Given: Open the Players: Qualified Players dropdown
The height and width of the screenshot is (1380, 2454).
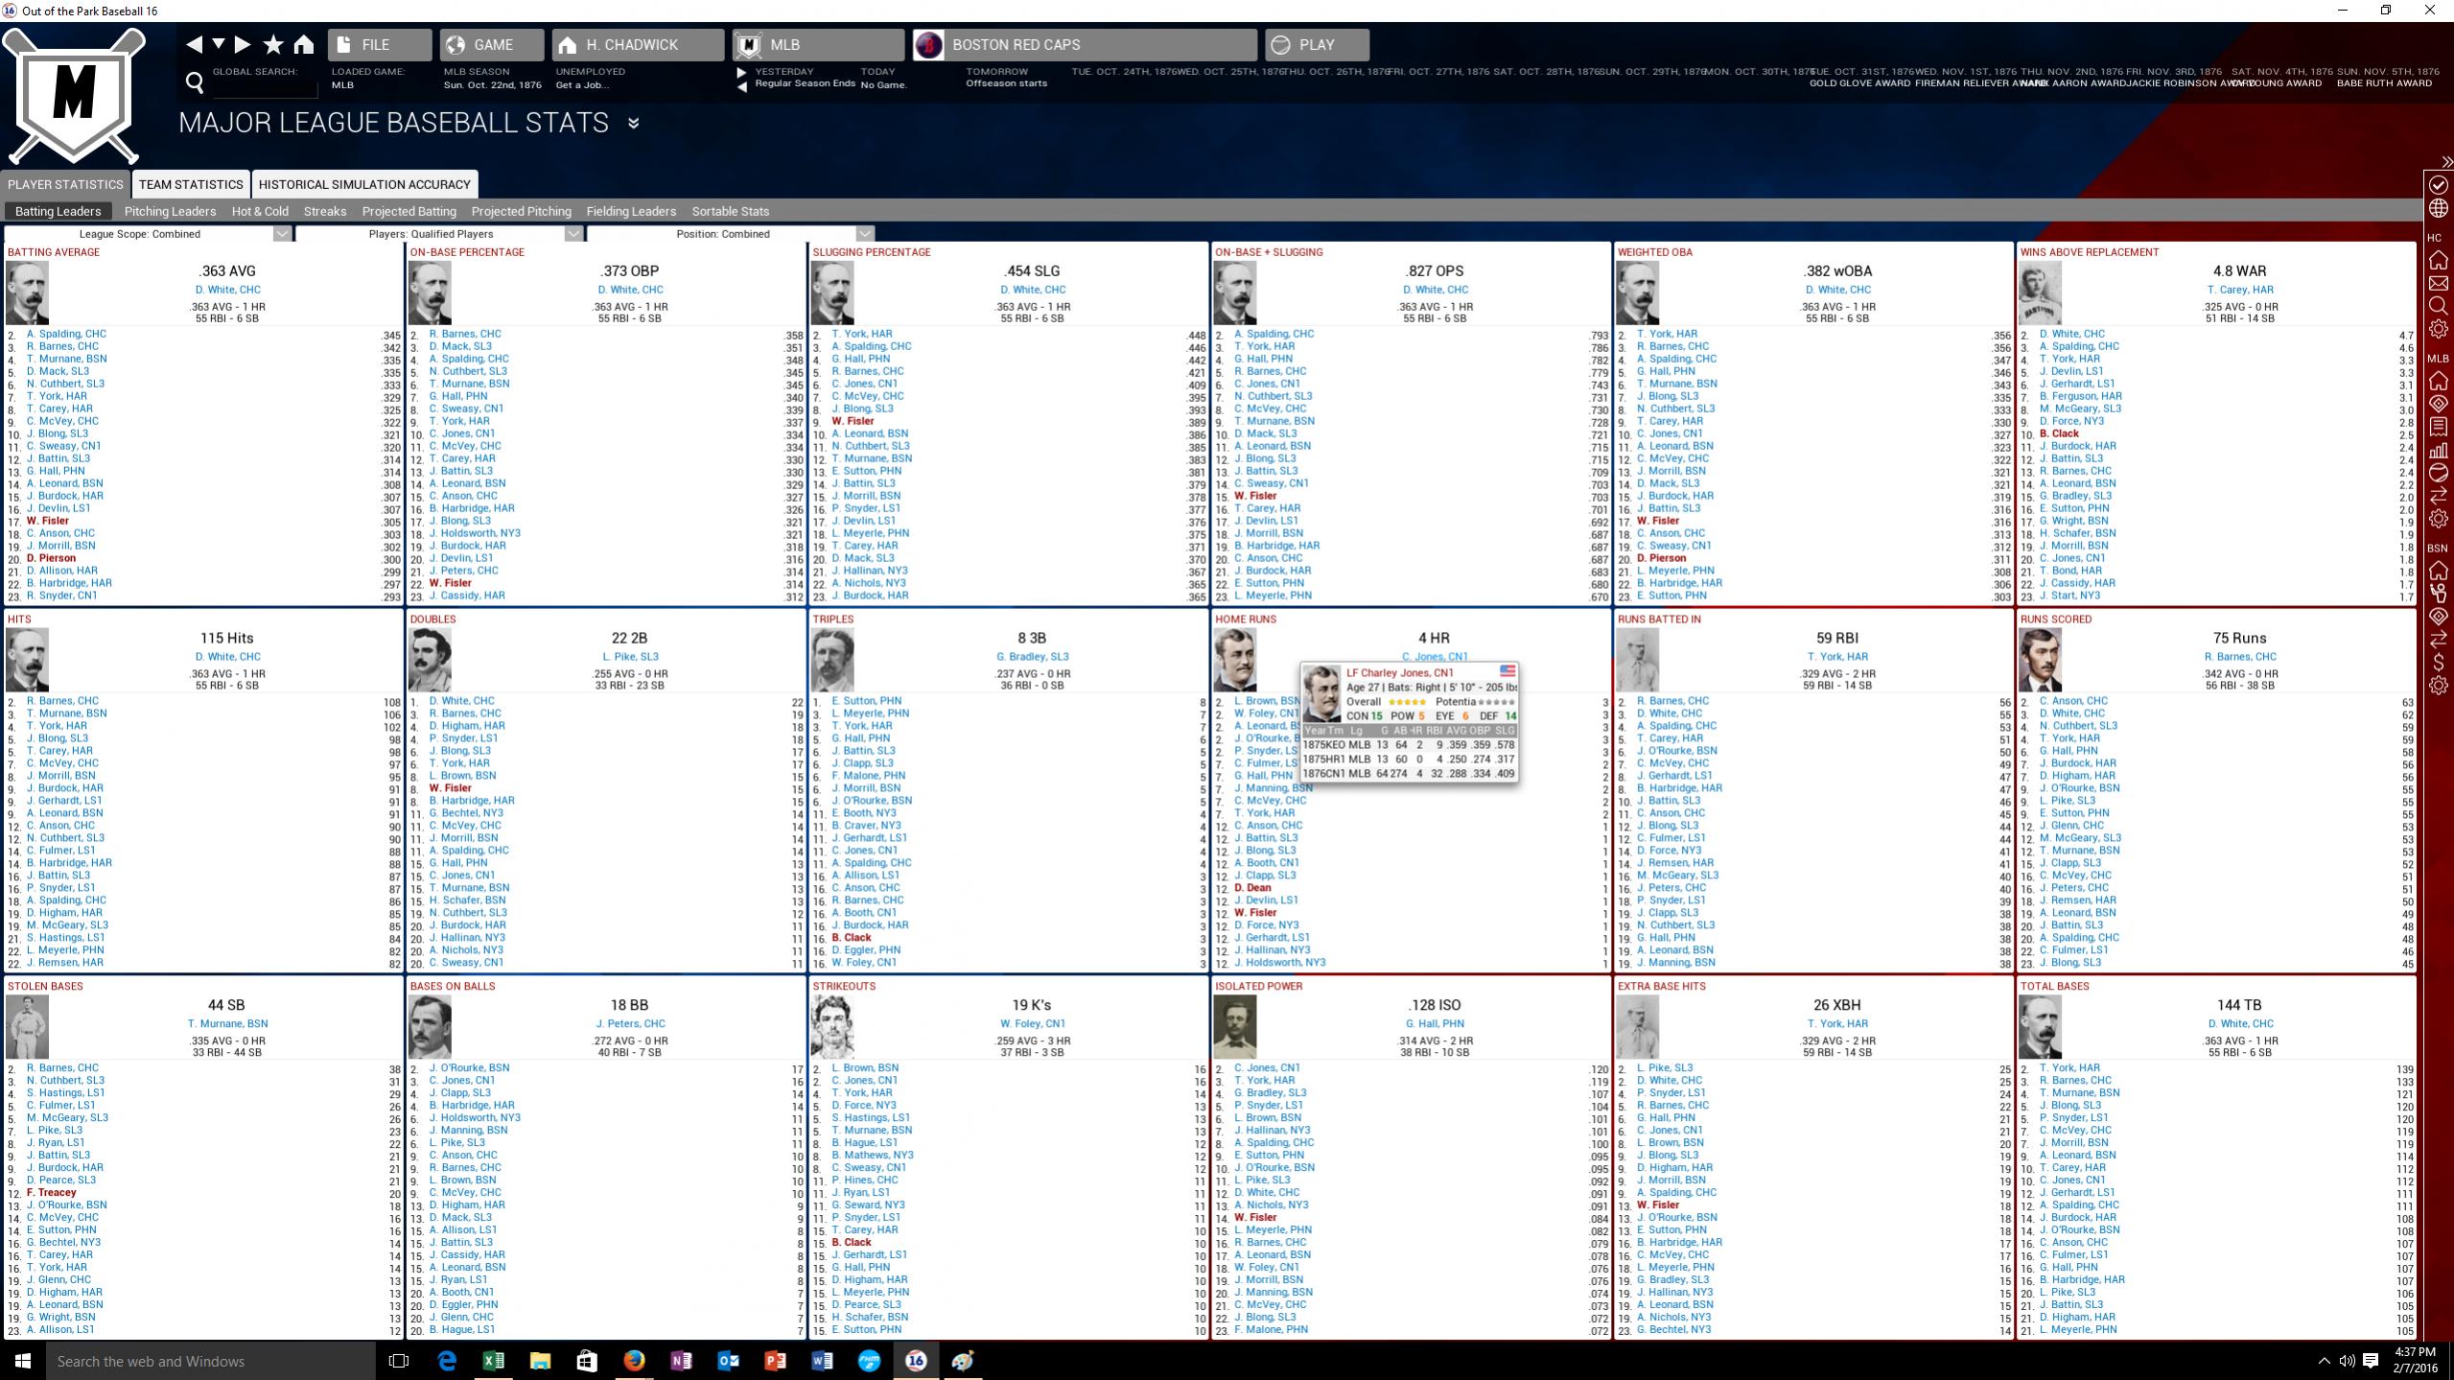Looking at the screenshot, I should (x=573, y=234).
